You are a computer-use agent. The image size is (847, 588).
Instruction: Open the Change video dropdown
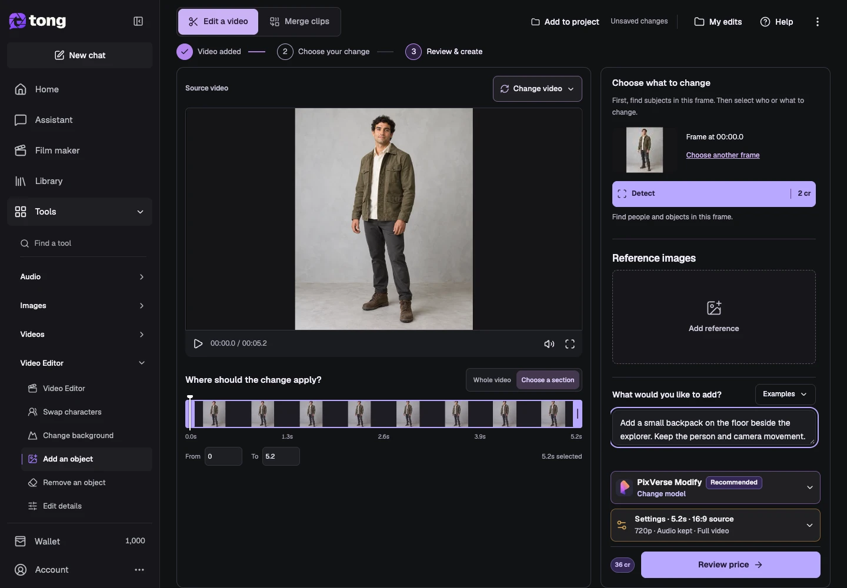coord(537,89)
